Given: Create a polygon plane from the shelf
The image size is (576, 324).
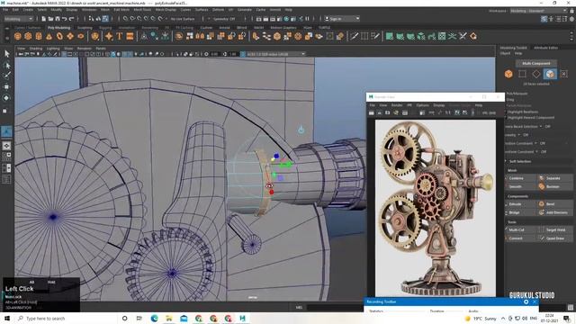Looking at the screenshot, I should 70,36.
